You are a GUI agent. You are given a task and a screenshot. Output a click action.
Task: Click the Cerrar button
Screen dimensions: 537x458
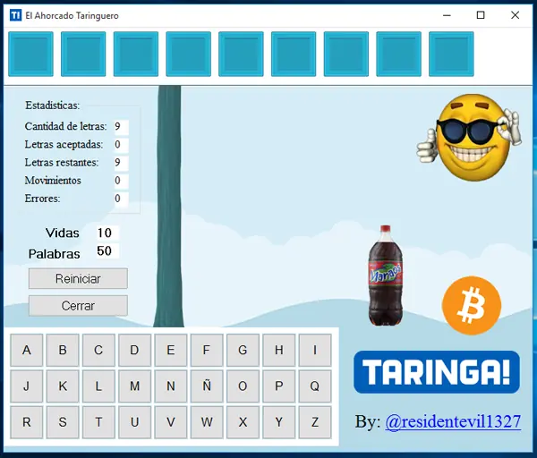(x=78, y=306)
